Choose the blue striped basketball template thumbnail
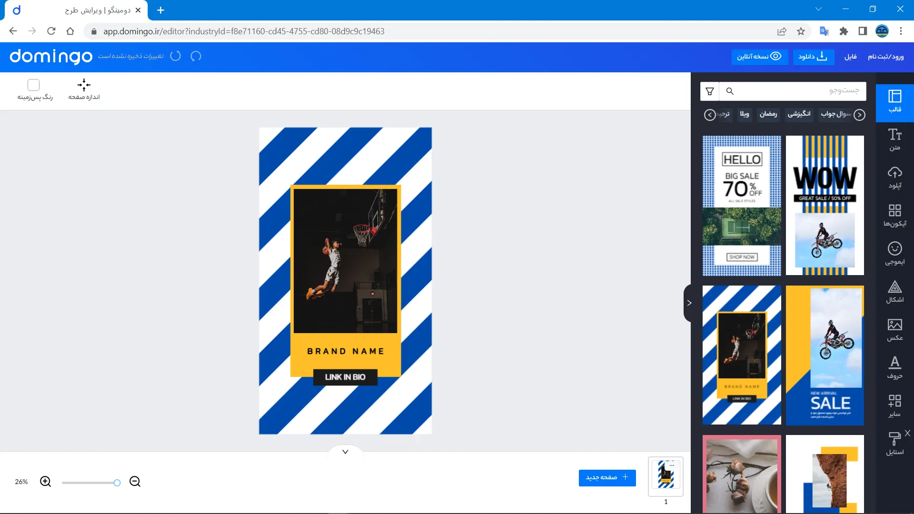This screenshot has height=514, width=914. (x=742, y=355)
